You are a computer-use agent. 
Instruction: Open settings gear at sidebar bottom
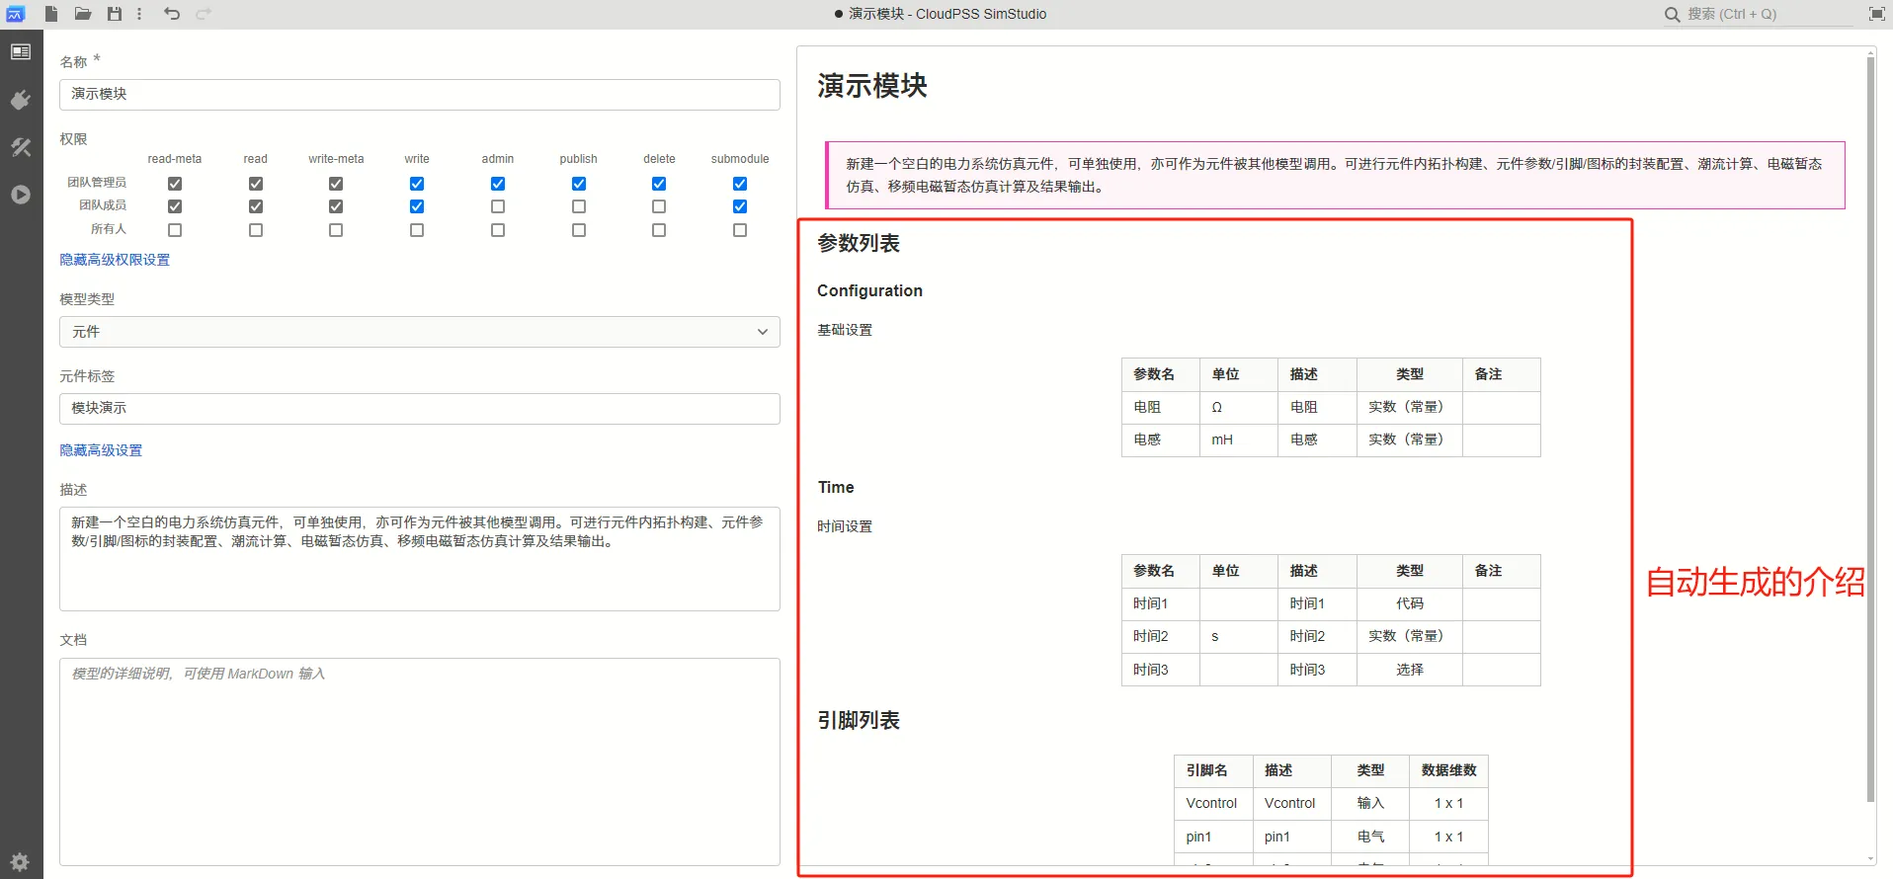21,861
